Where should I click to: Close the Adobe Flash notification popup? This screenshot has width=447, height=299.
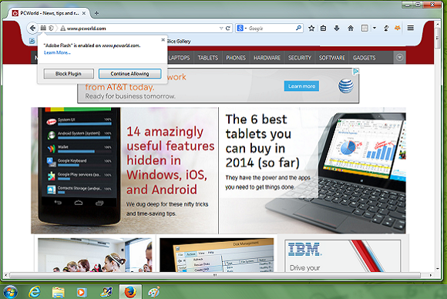[x=163, y=39]
